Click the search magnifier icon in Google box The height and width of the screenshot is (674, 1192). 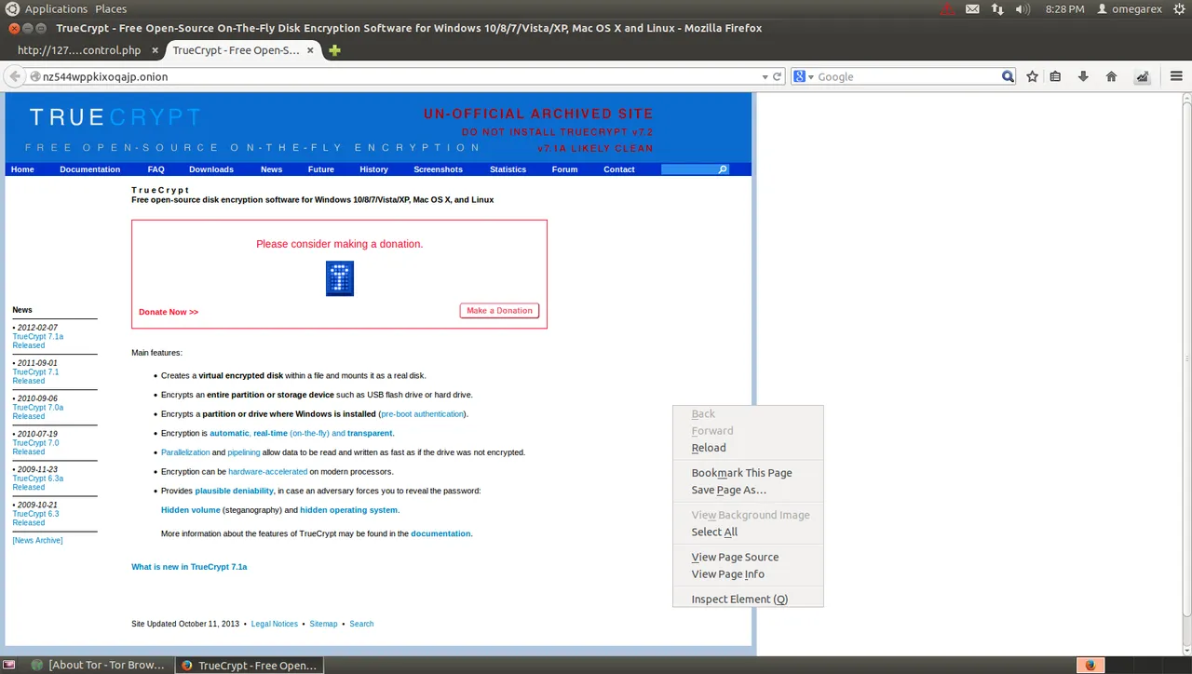[x=1008, y=77]
